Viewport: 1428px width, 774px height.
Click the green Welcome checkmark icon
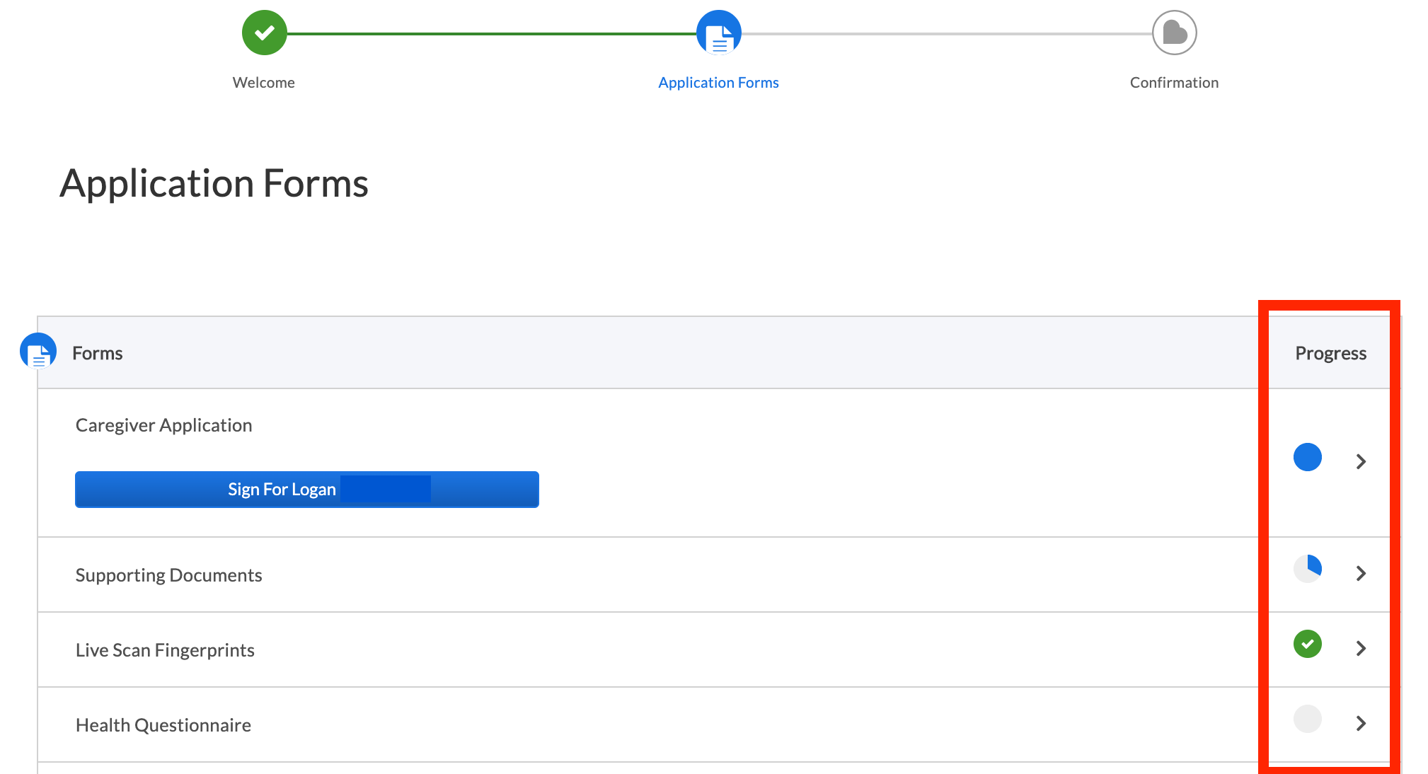click(x=264, y=32)
